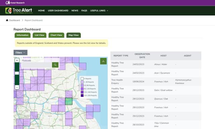Click the map download icon button
Image resolution: width=215 pixels, height=129 pixels.
(x=103, y=61)
